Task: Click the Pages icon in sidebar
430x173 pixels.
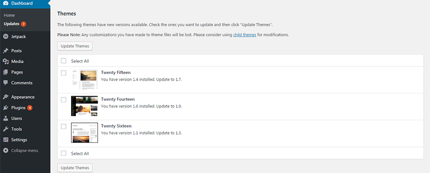Action: (x=5, y=72)
